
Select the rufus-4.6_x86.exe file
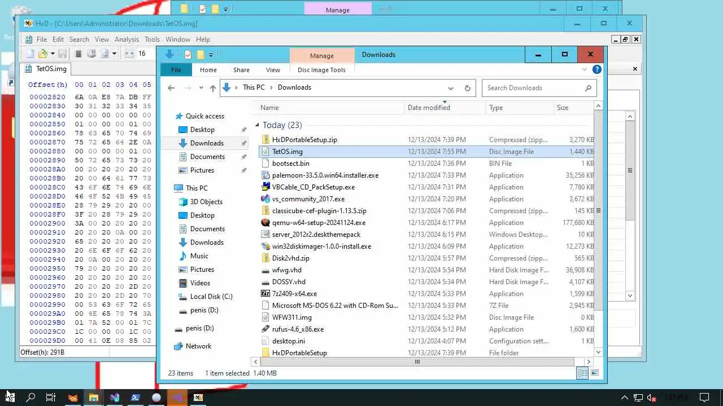pyautogui.click(x=298, y=329)
